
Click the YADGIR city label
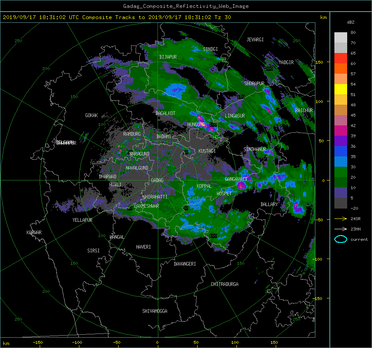[286, 62]
